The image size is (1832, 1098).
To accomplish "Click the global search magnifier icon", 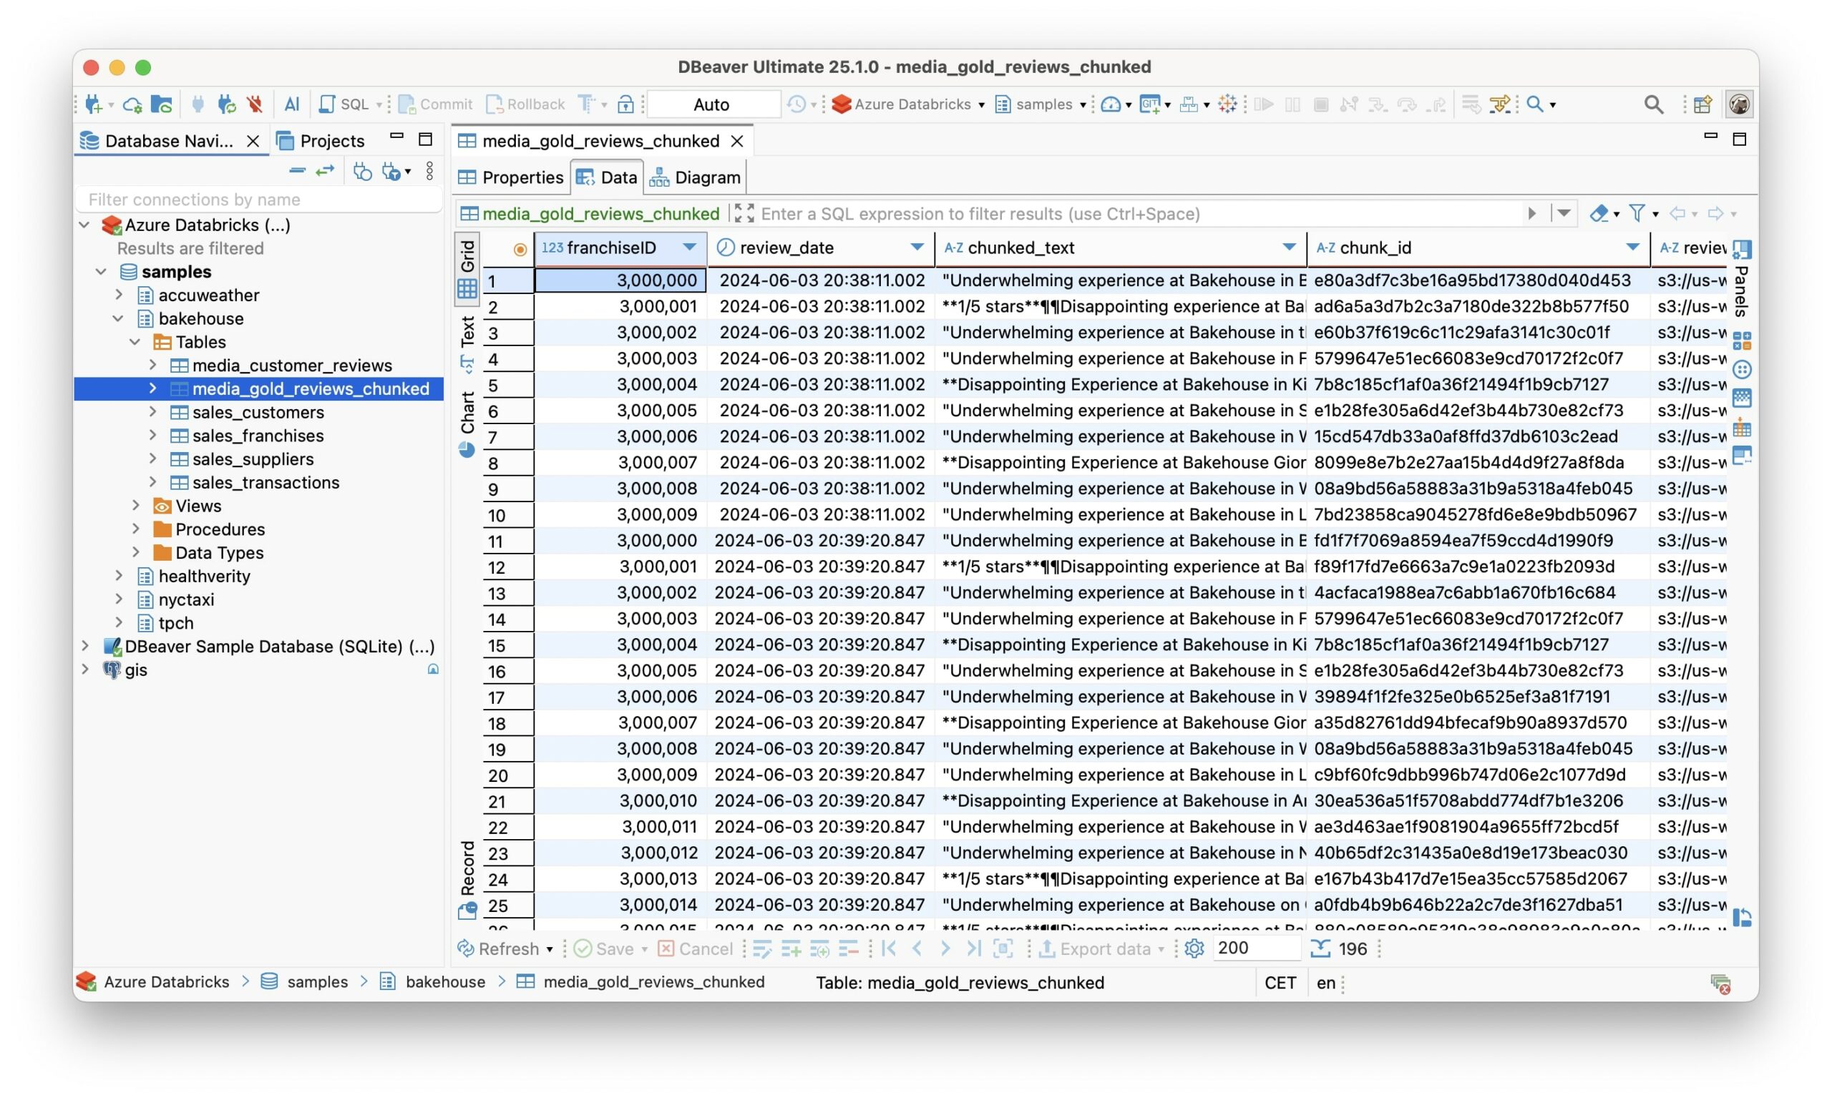I will (1654, 104).
